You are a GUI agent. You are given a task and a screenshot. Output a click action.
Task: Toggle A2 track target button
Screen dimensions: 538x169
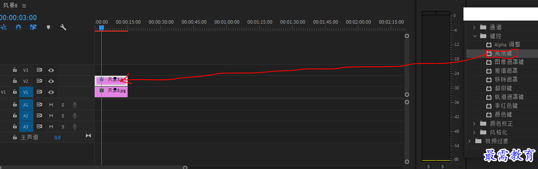[26, 116]
